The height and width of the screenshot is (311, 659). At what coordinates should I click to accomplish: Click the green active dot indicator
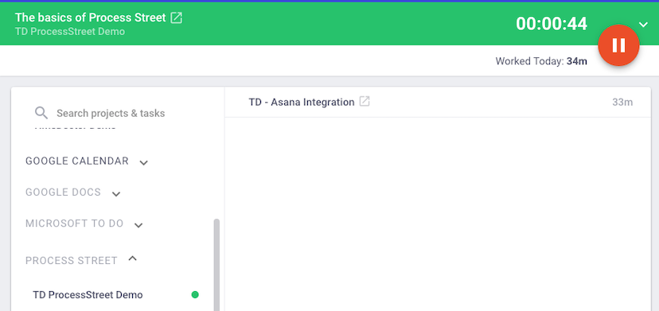pyautogui.click(x=195, y=294)
